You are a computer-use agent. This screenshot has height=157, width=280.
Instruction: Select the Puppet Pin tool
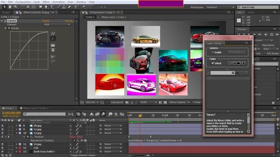(84, 7)
